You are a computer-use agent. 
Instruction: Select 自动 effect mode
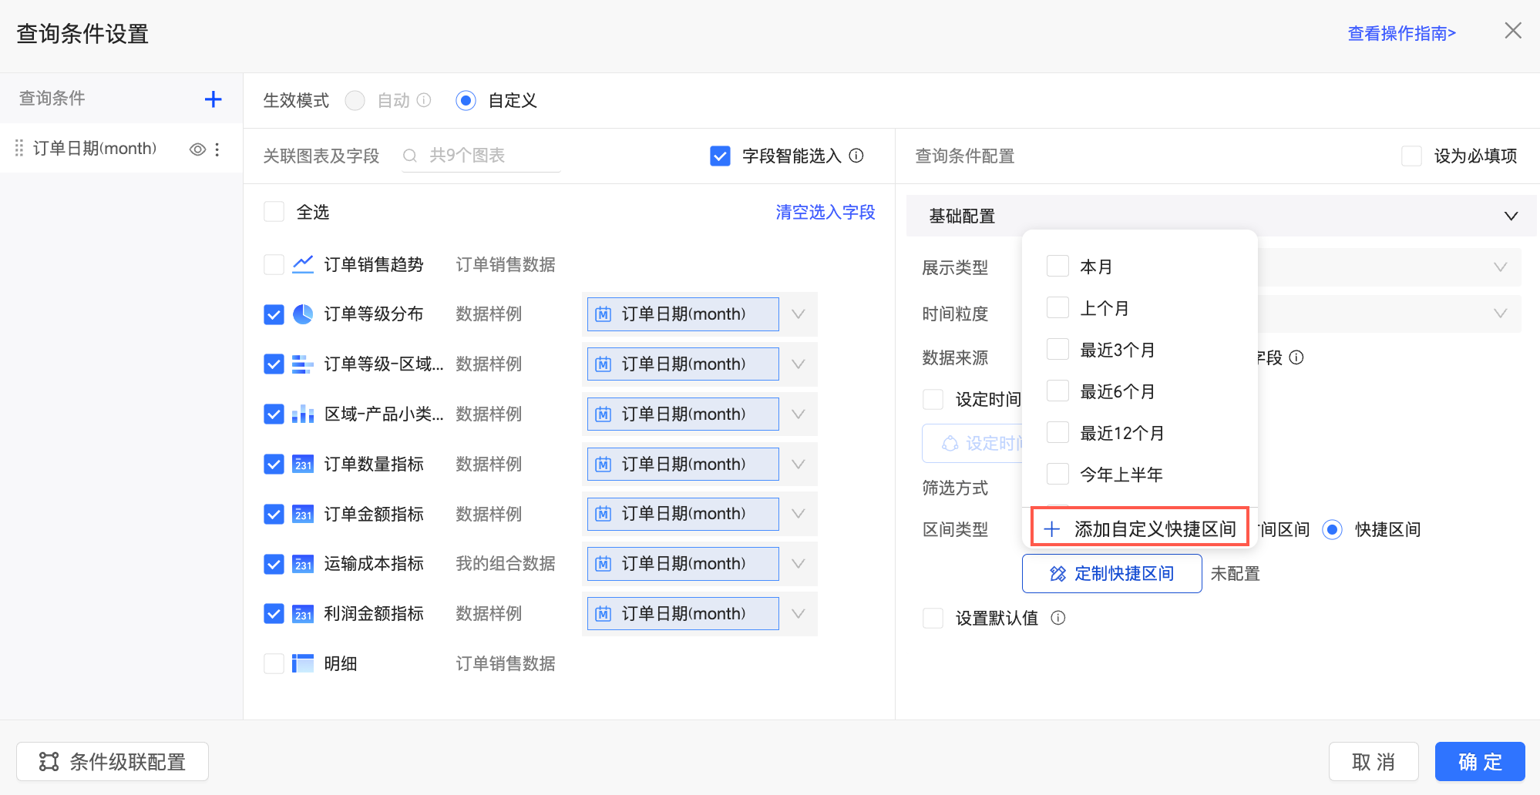tap(355, 101)
